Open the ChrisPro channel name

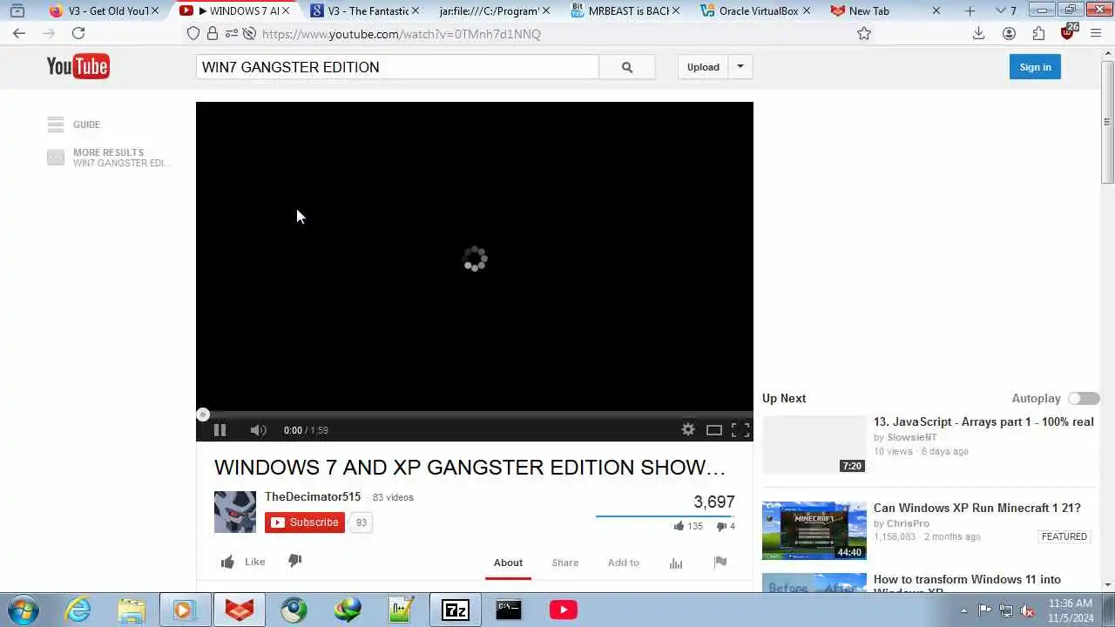pyautogui.click(x=909, y=523)
